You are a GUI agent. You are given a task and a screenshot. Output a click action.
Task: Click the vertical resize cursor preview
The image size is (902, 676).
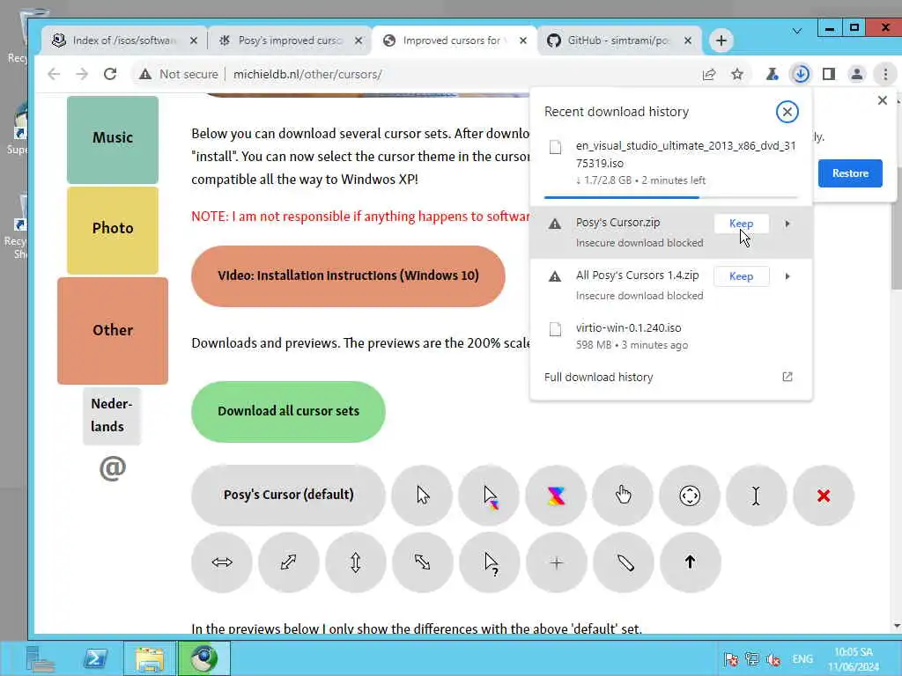click(356, 562)
